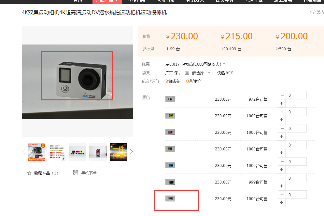
Task: Increase quantity for the pink camera row
Action: pyautogui.click(x=281, y=136)
